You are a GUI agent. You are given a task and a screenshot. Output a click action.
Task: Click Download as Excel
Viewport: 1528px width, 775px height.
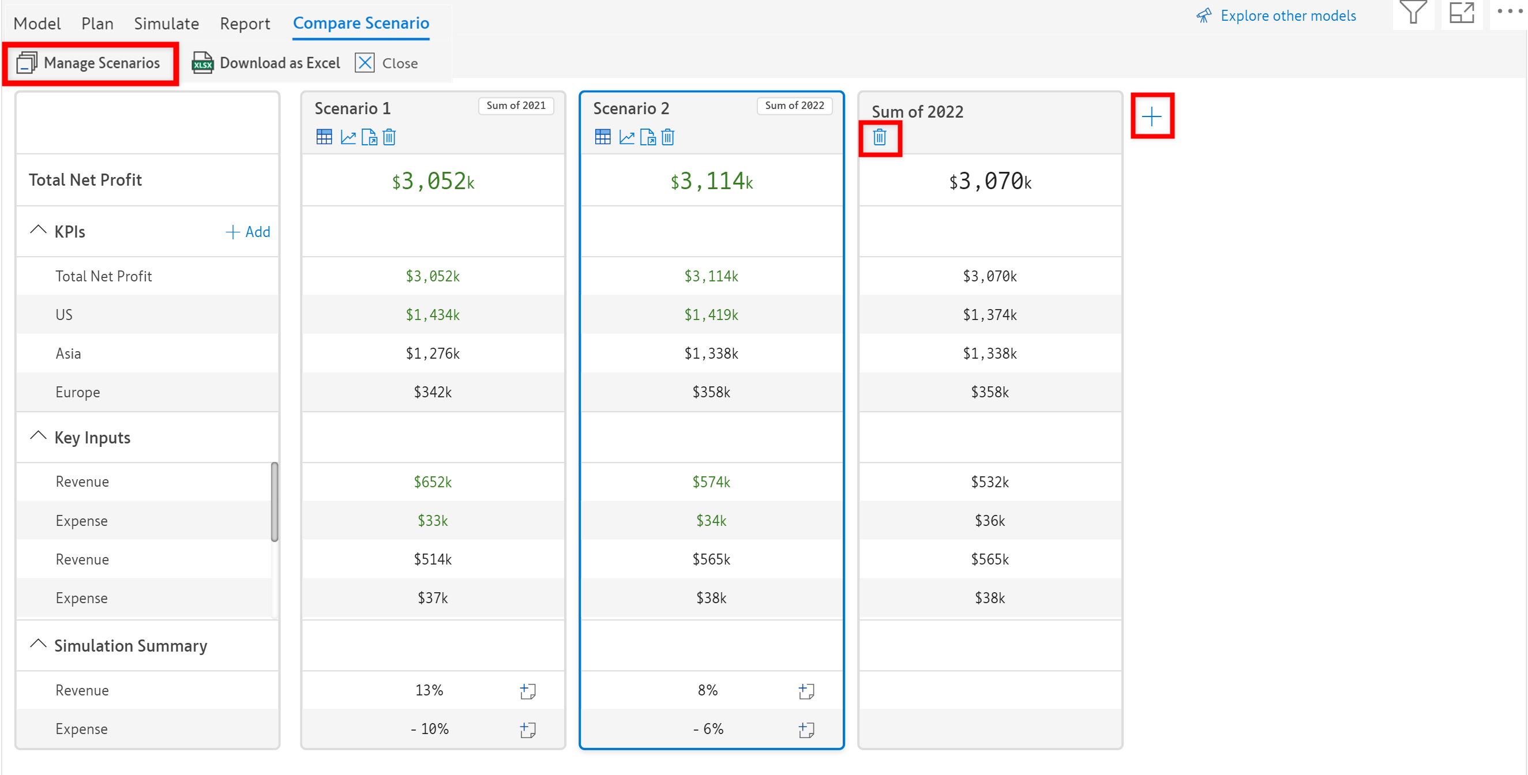tap(266, 63)
